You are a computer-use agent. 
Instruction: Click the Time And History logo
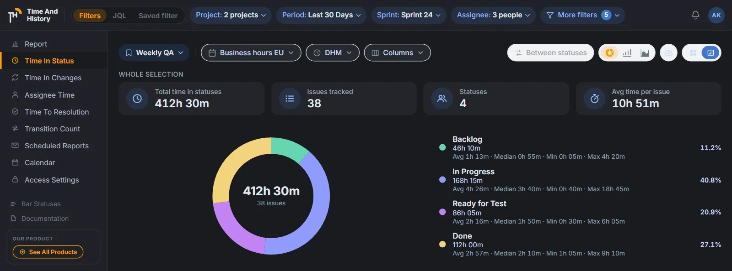pos(33,15)
